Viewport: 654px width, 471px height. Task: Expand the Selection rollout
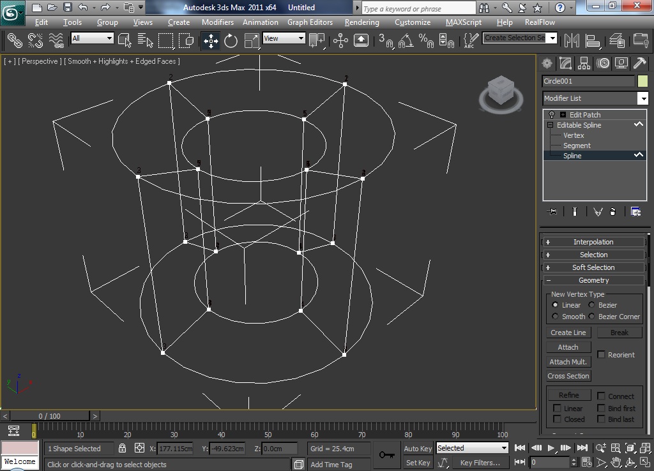593,255
